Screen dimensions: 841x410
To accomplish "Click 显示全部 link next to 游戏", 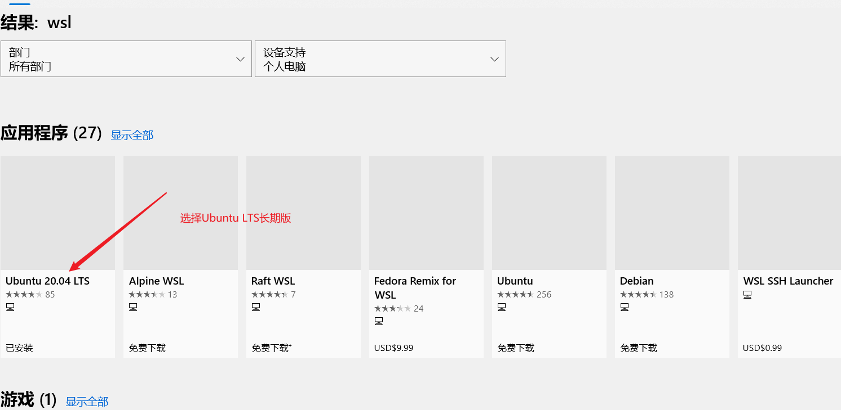I will click(x=87, y=402).
